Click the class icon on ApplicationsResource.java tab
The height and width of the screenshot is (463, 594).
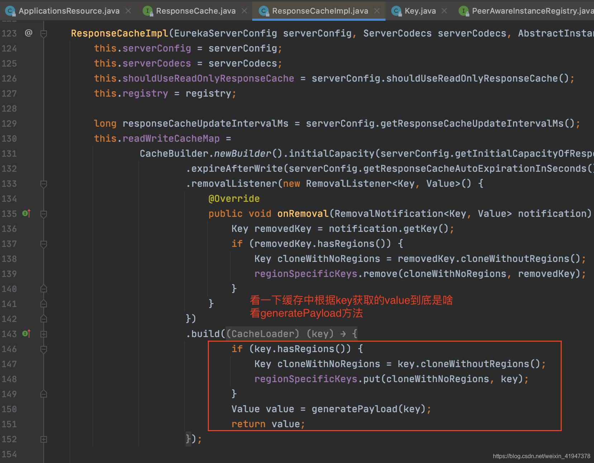(11, 11)
